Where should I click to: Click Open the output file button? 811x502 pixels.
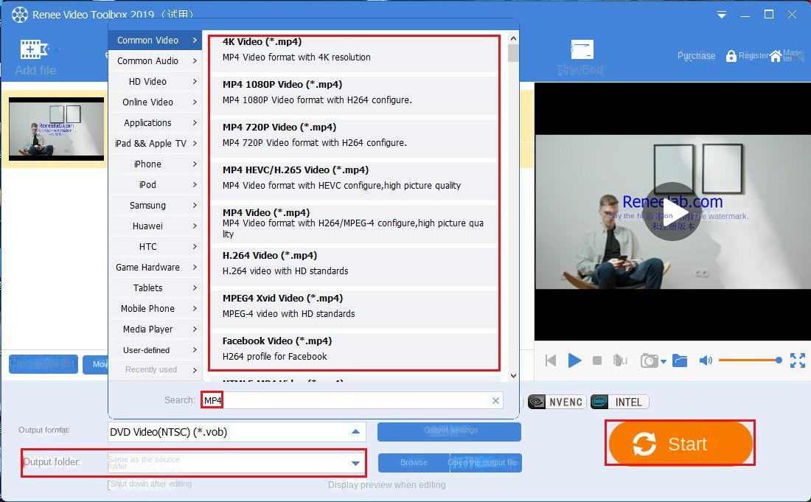click(x=486, y=463)
